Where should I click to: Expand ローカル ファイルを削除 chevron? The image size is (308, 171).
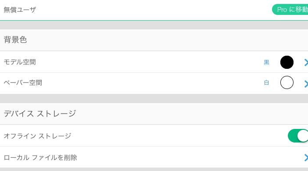tap(306, 158)
